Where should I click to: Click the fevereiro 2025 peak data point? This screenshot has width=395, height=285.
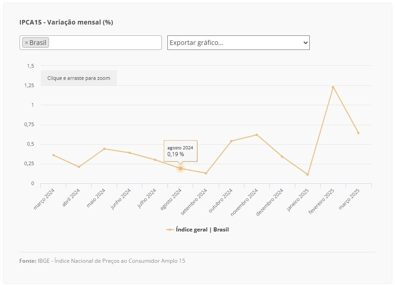pyautogui.click(x=333, y=87)
